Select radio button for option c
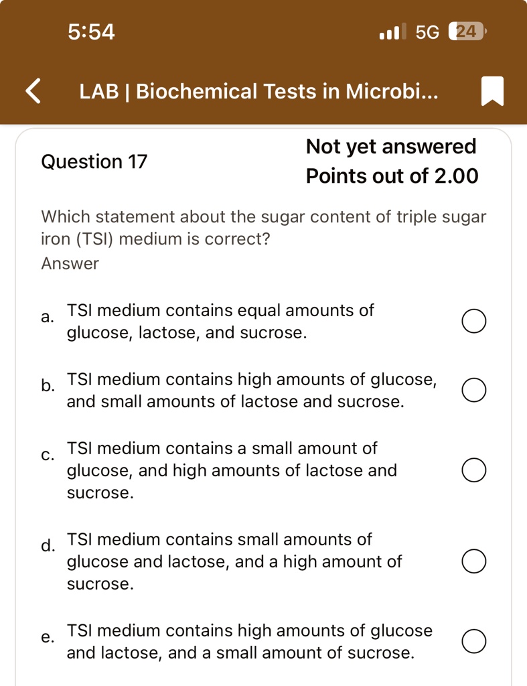The width and height of the screenshot is (527, 686). point(473,470)
